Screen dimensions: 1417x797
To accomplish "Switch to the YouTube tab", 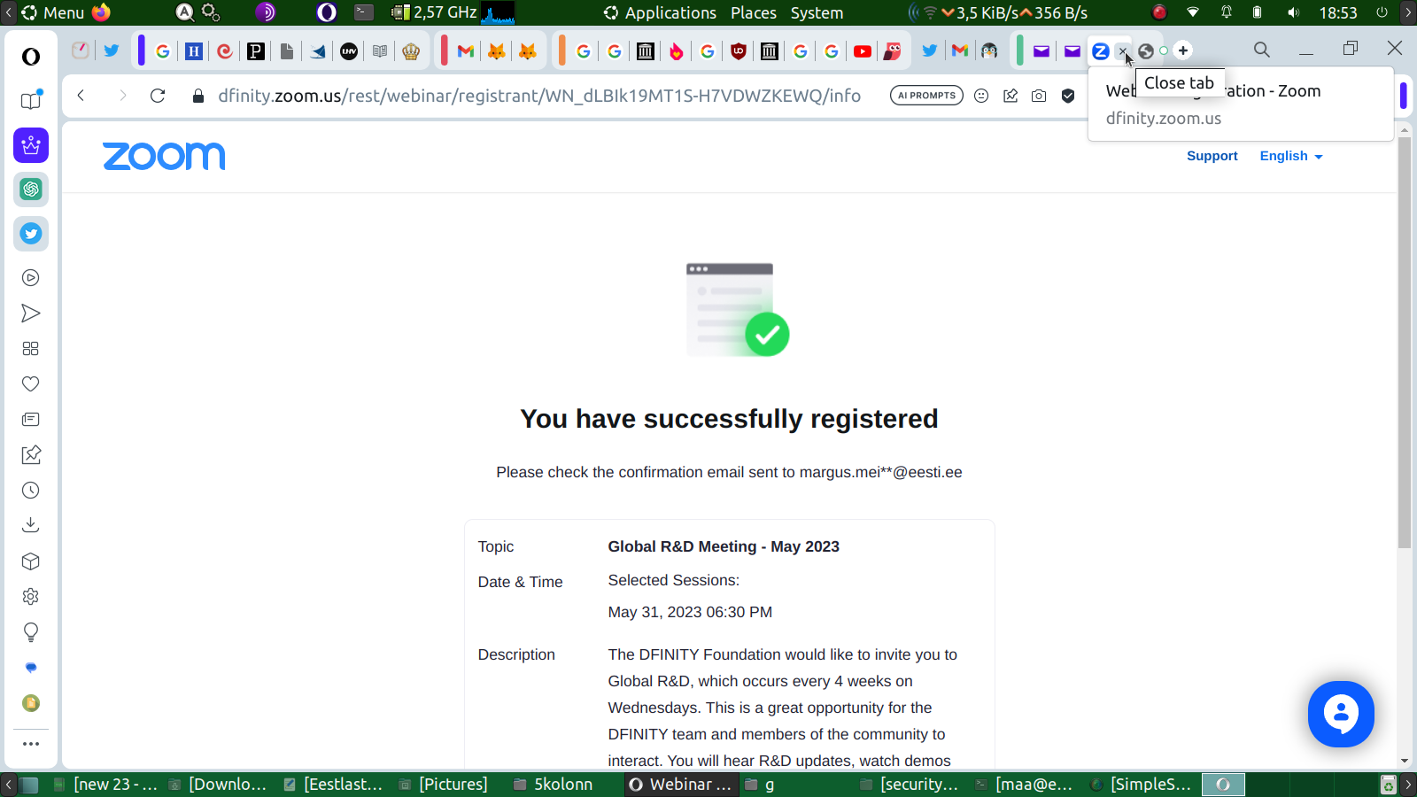I will (863, 51).
